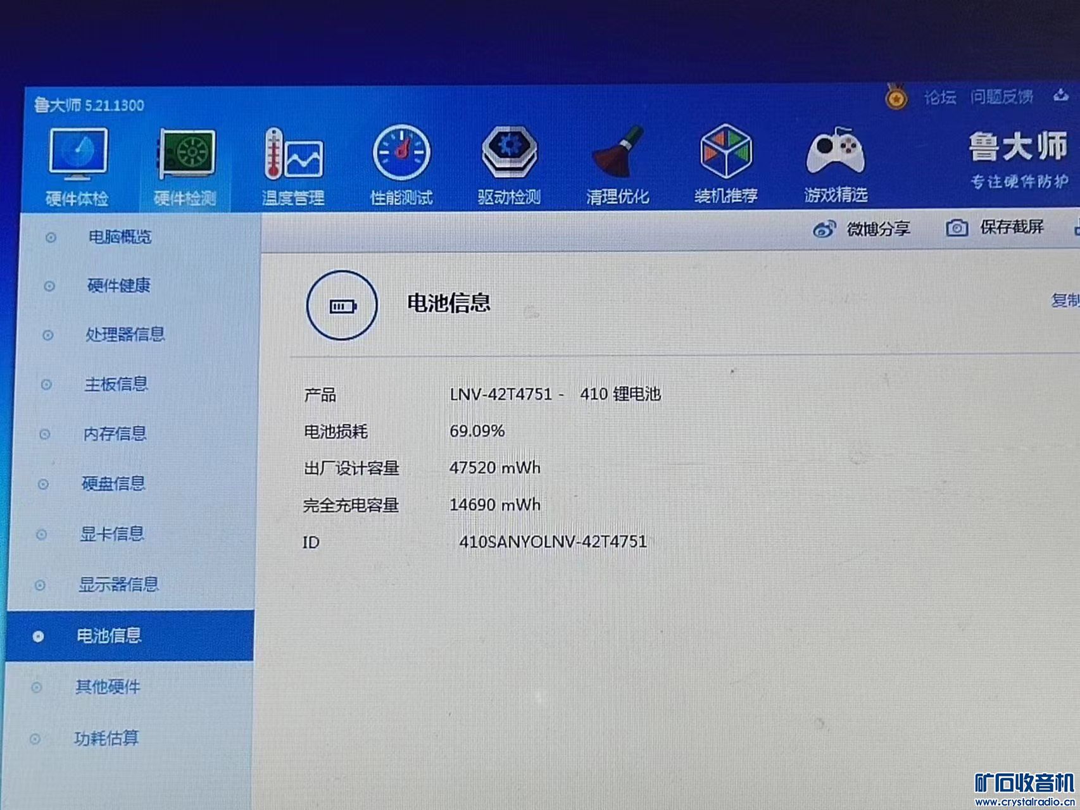Click the upload icon beside 问题反馈

1061,96
